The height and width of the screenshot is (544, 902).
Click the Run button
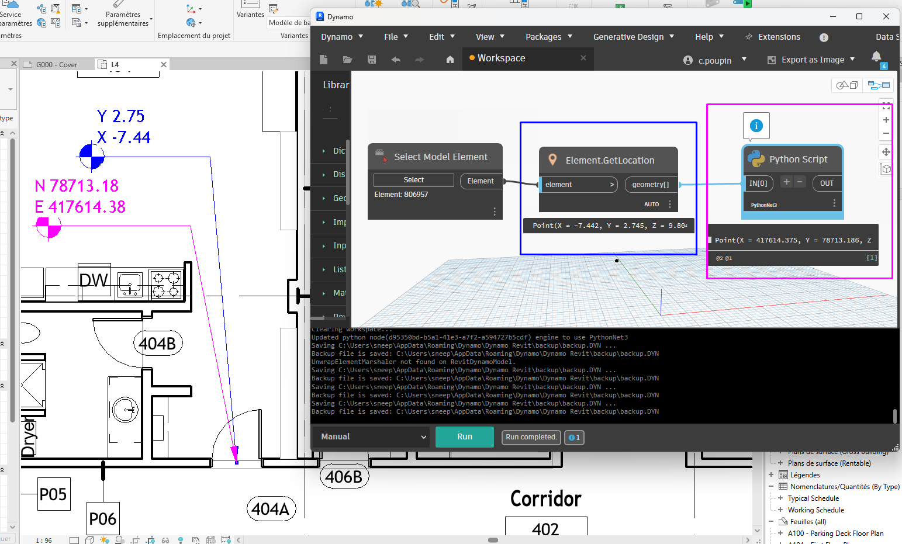pos(464,436)
